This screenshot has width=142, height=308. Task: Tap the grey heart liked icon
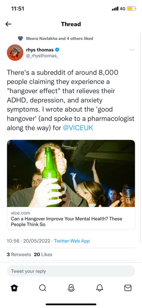pos(20,38)
